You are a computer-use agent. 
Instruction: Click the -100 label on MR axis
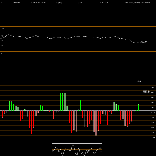(153, 138)
